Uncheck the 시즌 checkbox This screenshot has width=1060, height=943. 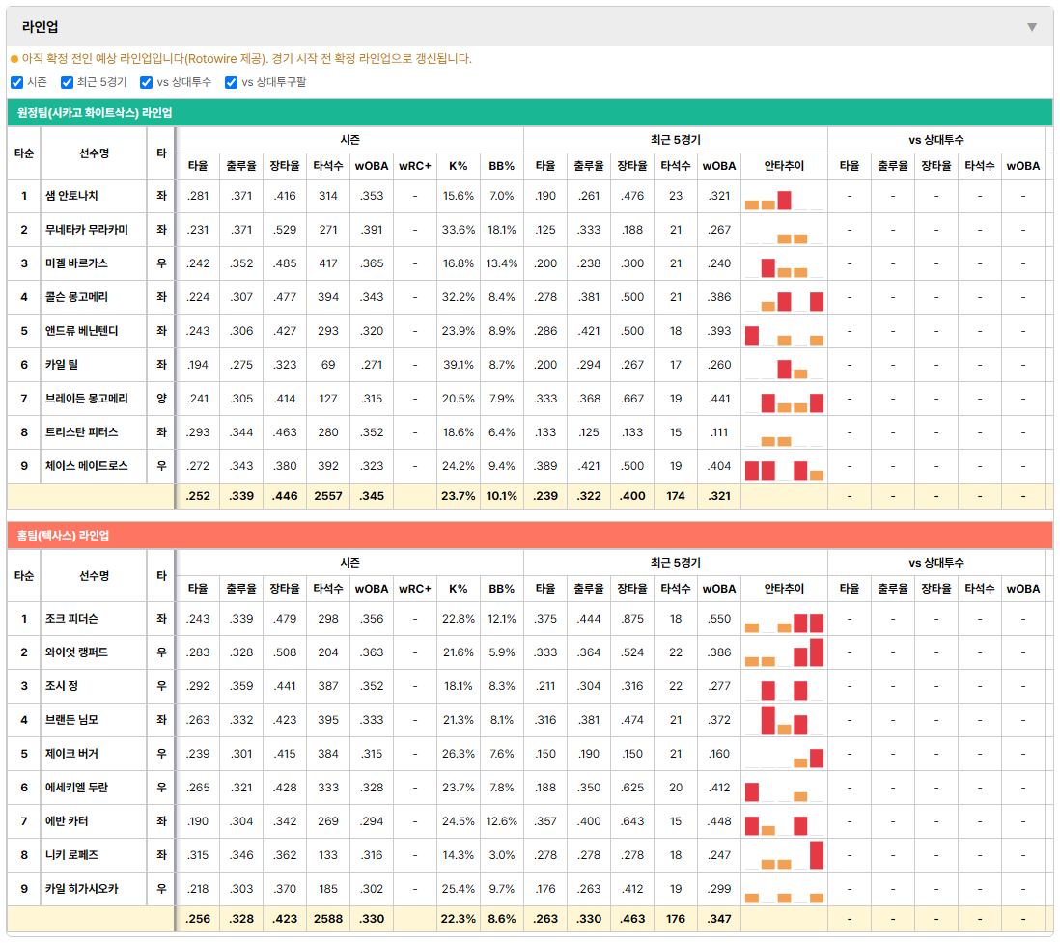17,82
